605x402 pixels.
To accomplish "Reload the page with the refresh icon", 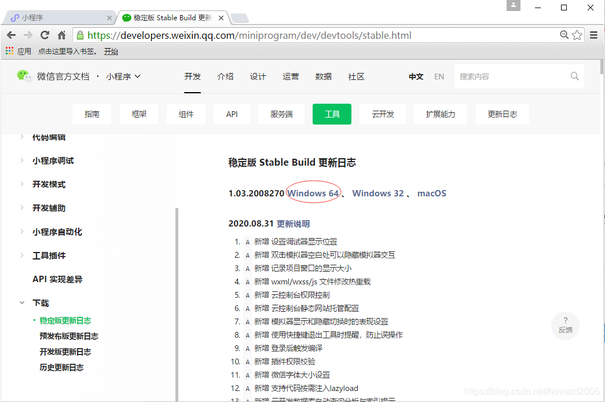I will [45, 35].
